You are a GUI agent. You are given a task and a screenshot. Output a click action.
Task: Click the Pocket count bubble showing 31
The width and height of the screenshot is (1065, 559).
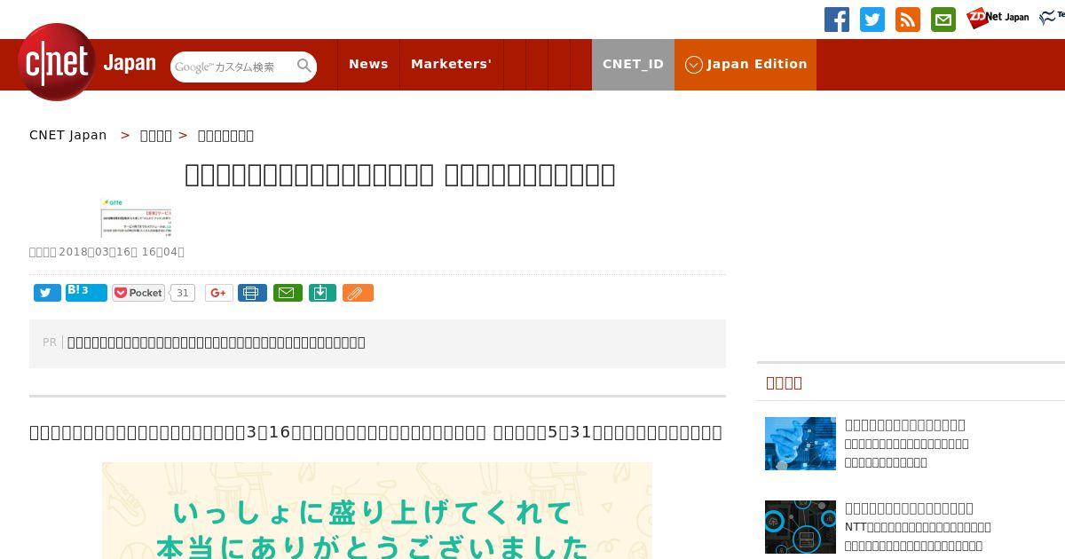click(182, 293)
